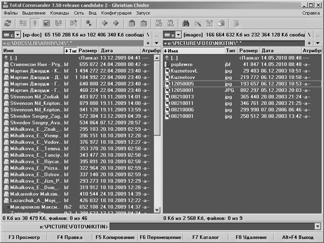Image resolution: width=324 pixels, height=243 pixels.
Task: Select pspbrwse file in right panel
Action: 181,64
